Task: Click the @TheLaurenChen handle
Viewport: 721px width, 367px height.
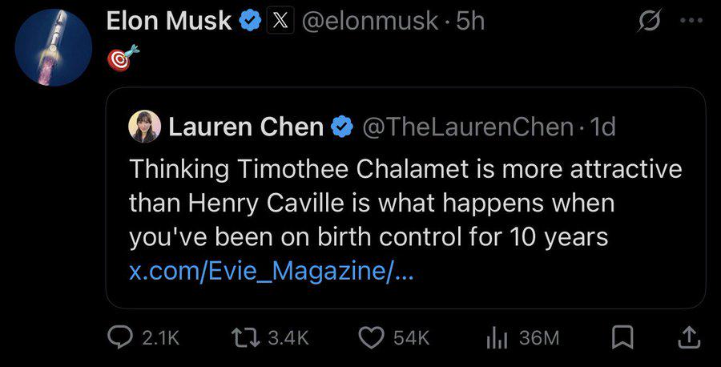Action: click(468, 127)
